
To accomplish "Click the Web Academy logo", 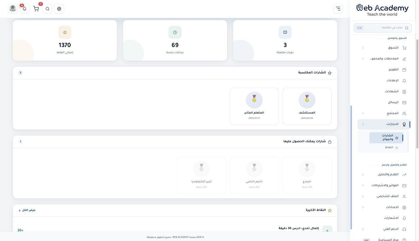I will tap(382, 10).
